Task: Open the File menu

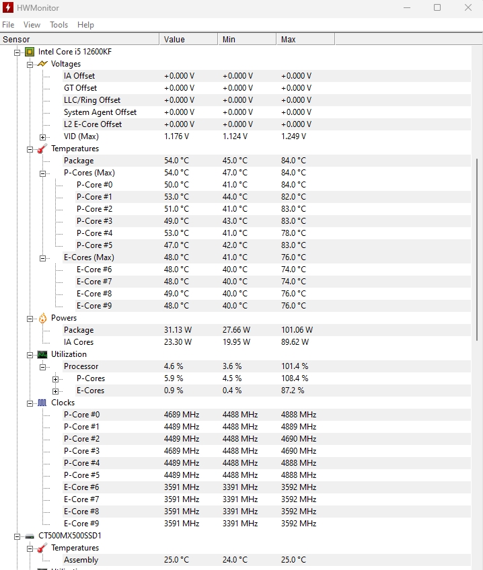Action: [x=8, y=25]
